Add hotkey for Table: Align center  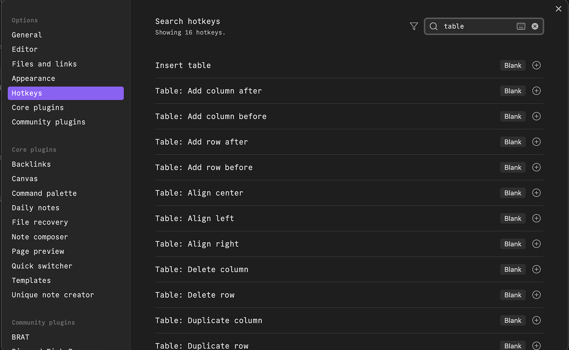pyautogui.click(x=536, y=193)
